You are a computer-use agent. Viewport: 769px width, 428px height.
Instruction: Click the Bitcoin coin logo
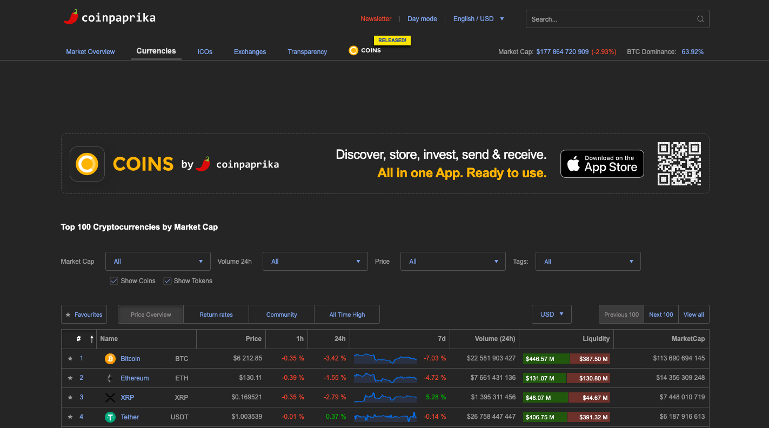click(x=110, y=359)
